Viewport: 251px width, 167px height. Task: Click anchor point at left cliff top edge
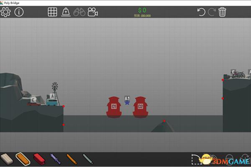click(64, 106)
